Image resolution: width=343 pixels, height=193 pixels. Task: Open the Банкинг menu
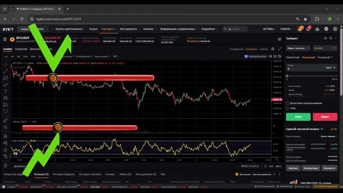pyautogui.click(x=150, y=29)
